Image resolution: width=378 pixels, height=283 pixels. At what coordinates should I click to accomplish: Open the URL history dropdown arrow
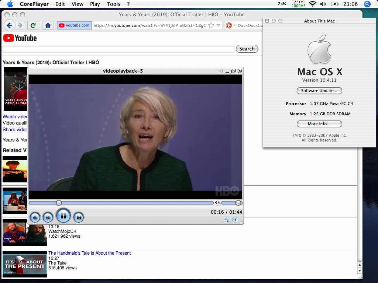[219, 25]
